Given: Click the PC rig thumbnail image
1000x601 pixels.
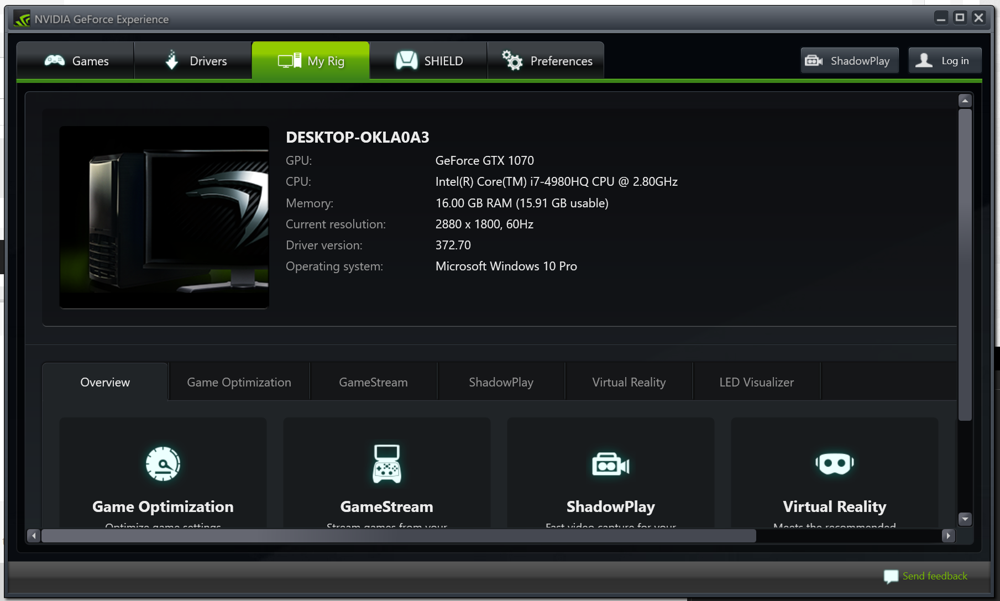Looking at the screenshot, I should tap(164, 217).
